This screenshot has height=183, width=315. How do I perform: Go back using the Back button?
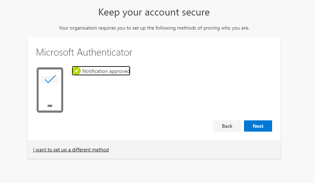[227, 126]
